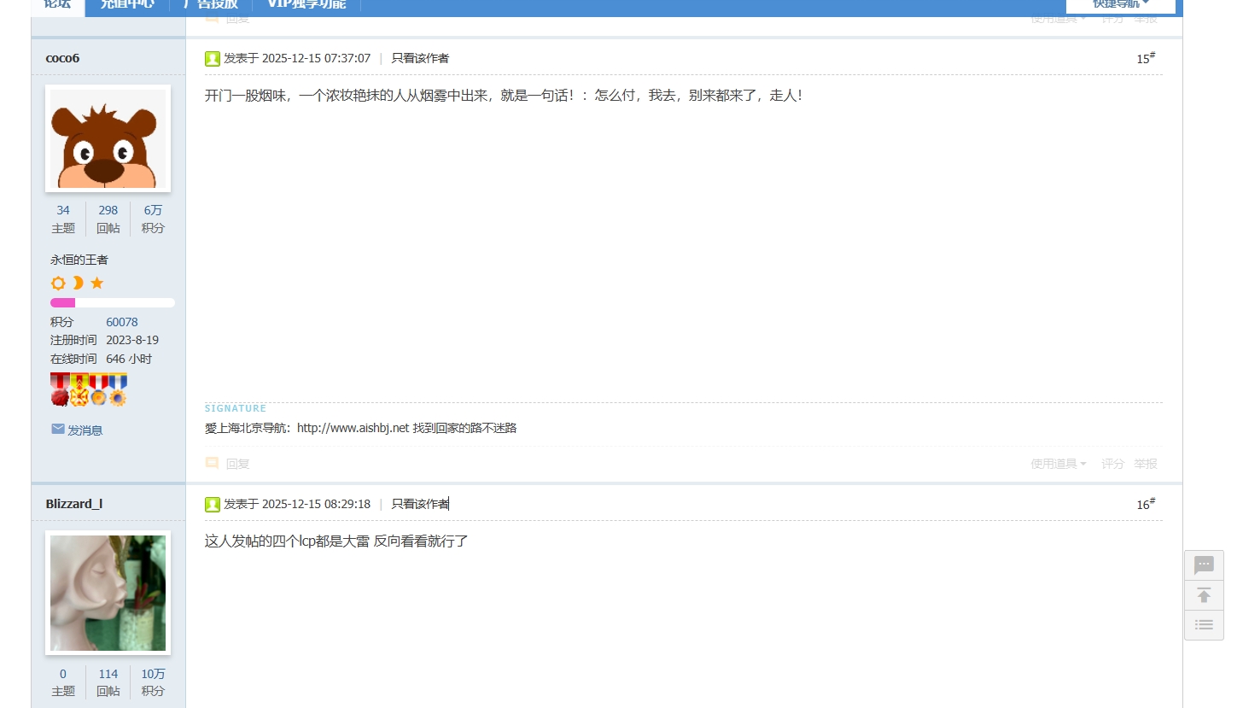The height and width of the screenshot is (708, 1243).
Task: Click the 举报 report link
Action: 1147,463
